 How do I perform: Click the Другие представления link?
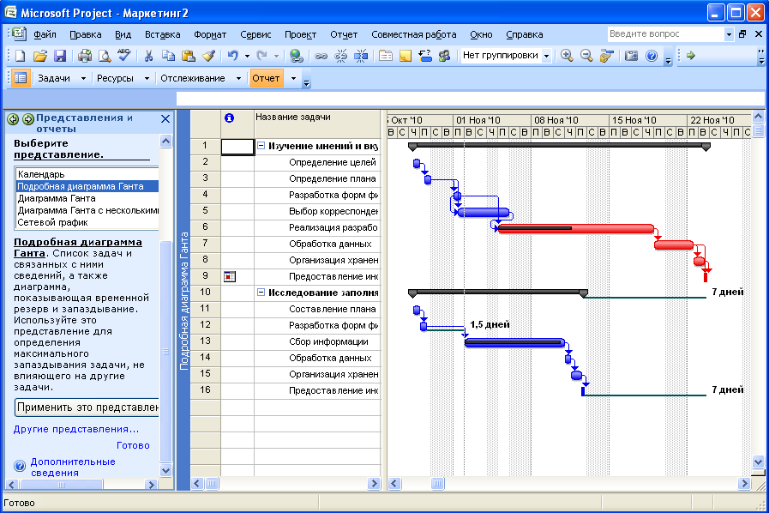(76, 429)
